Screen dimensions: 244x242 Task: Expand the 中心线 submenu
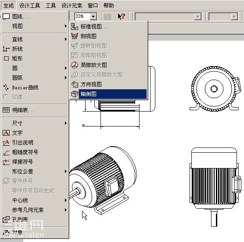pos(66,200)
